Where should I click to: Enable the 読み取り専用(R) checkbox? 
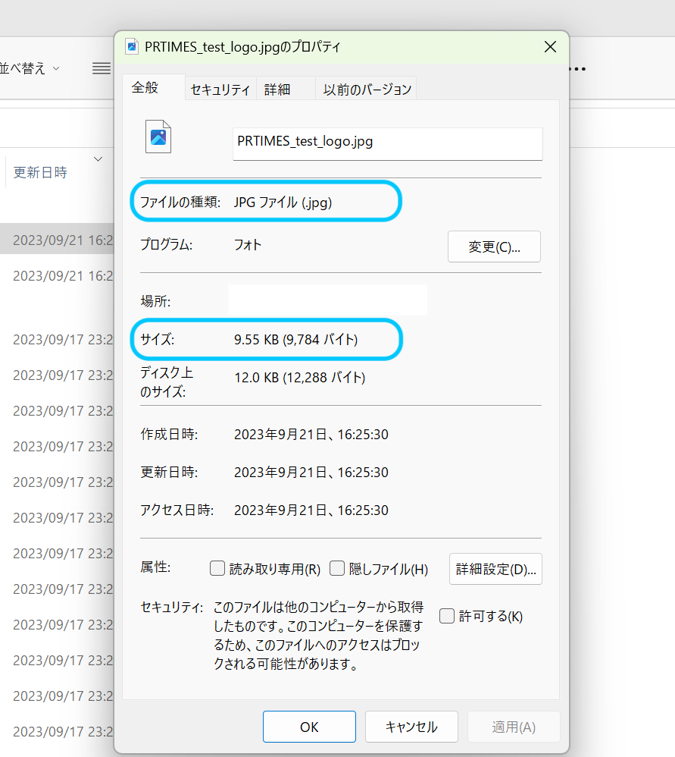(217, 568)
